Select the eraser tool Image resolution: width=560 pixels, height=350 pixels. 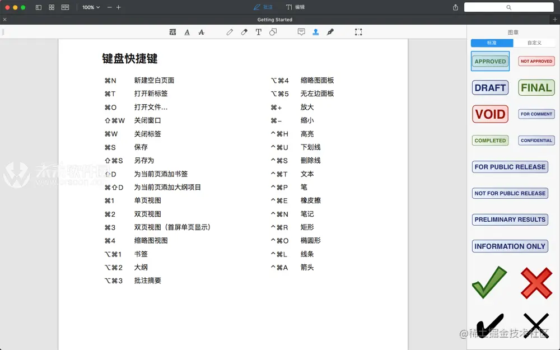click(x=244, y=32)
